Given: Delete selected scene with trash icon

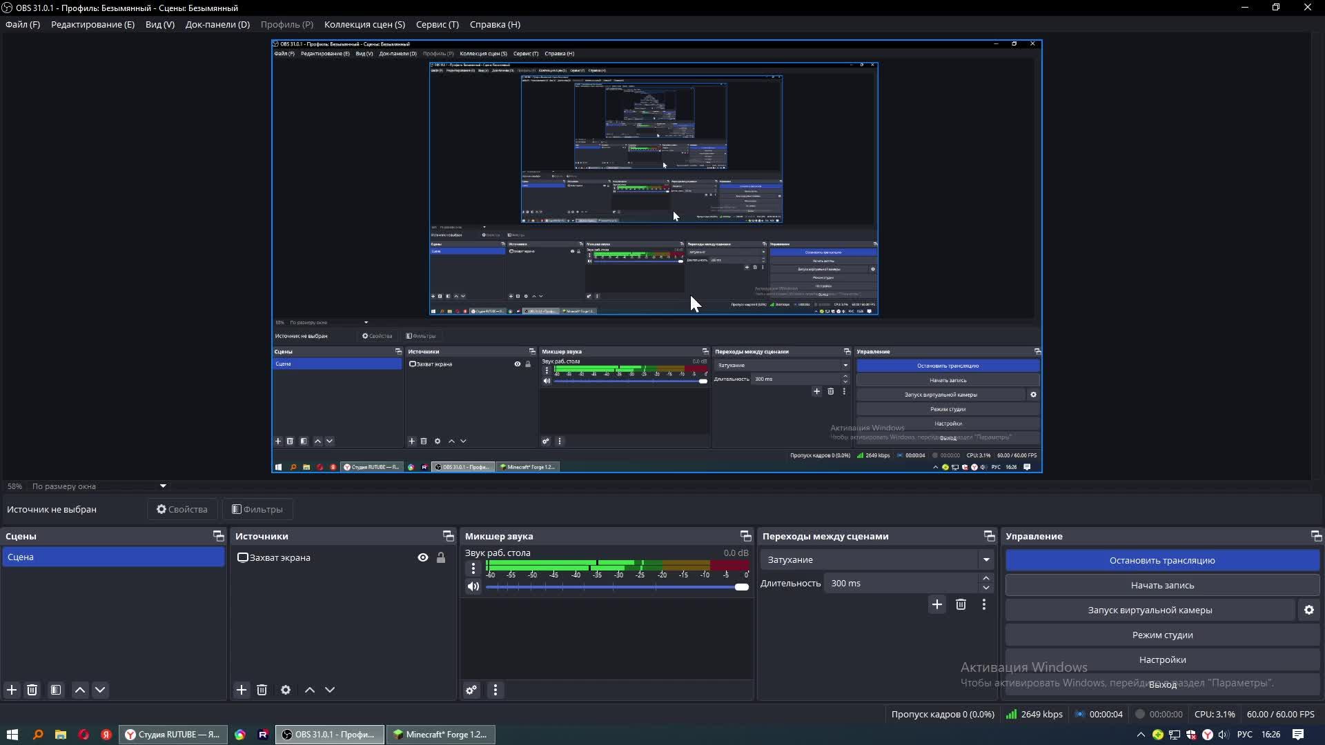Looking at the screenshot, I should (32, 690).
